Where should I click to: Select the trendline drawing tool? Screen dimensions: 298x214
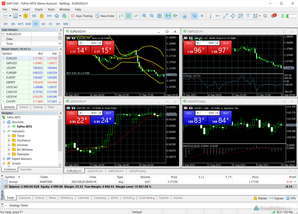225,16
